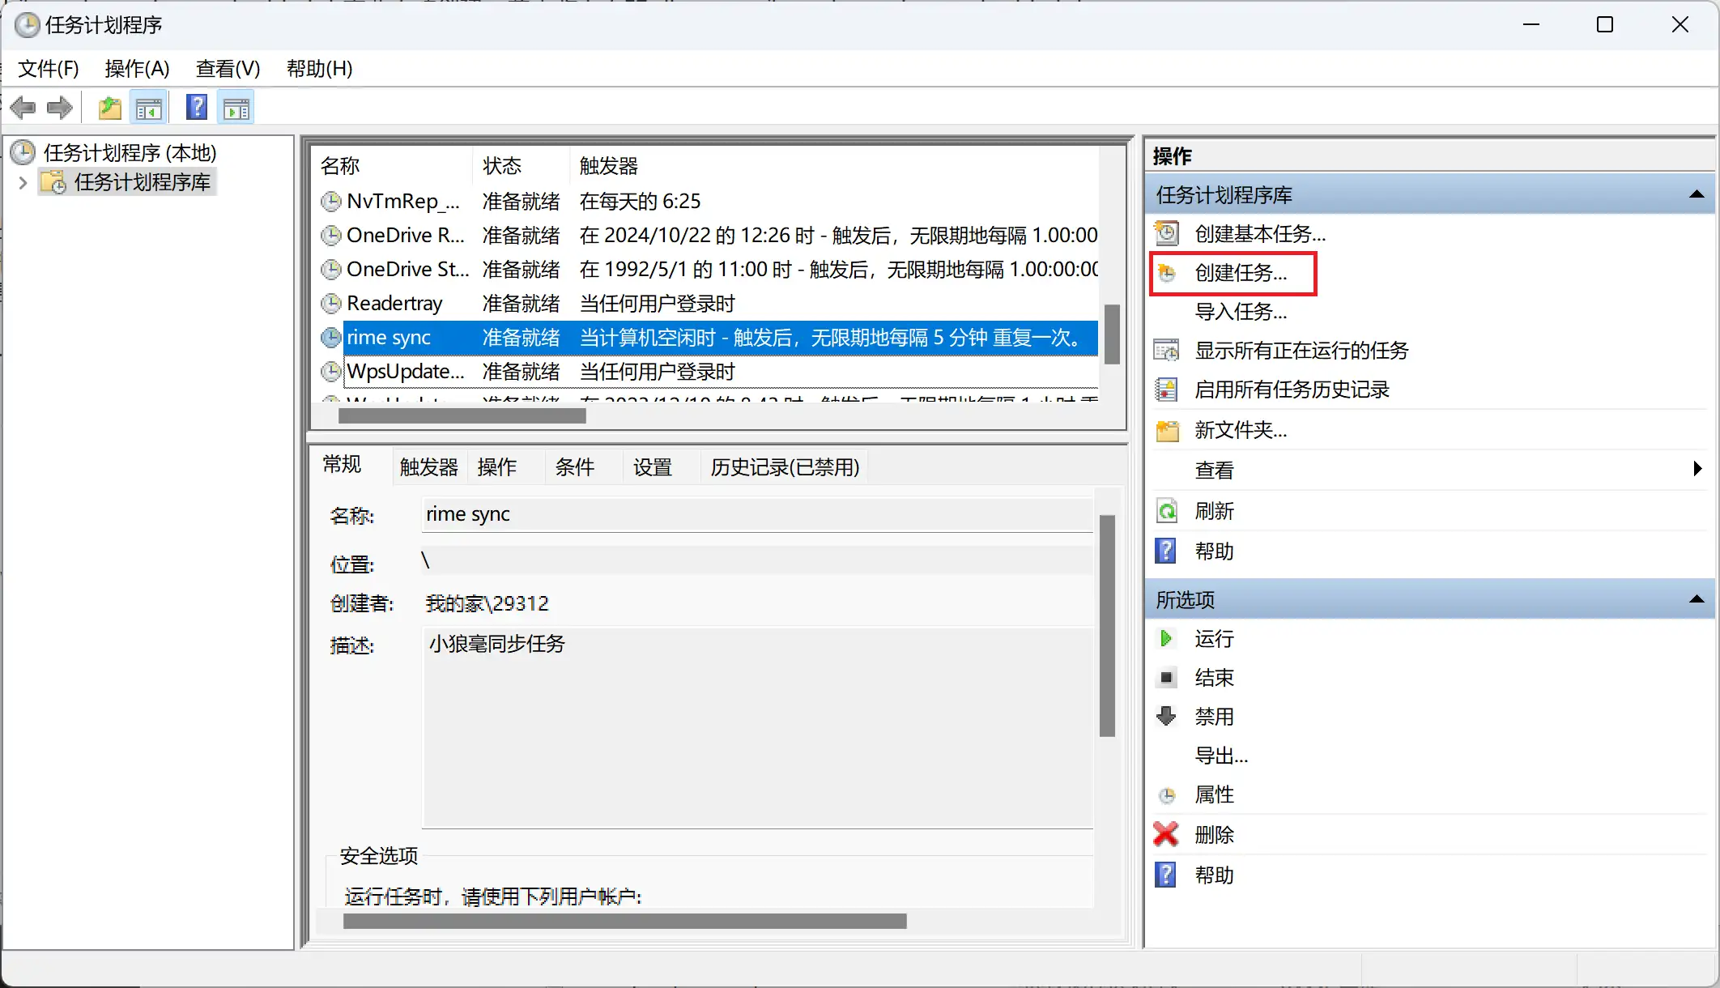Create a new folder via 新文件夹 icon
Screen dimensions: 1720x988
[1166, 430]
